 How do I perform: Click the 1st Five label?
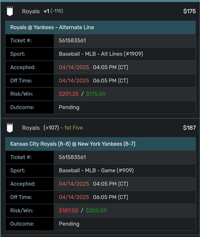73,128
